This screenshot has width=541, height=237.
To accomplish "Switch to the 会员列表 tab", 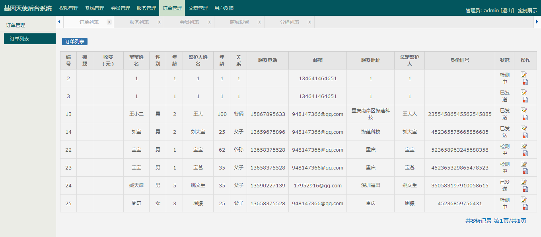I will point(189,22).
